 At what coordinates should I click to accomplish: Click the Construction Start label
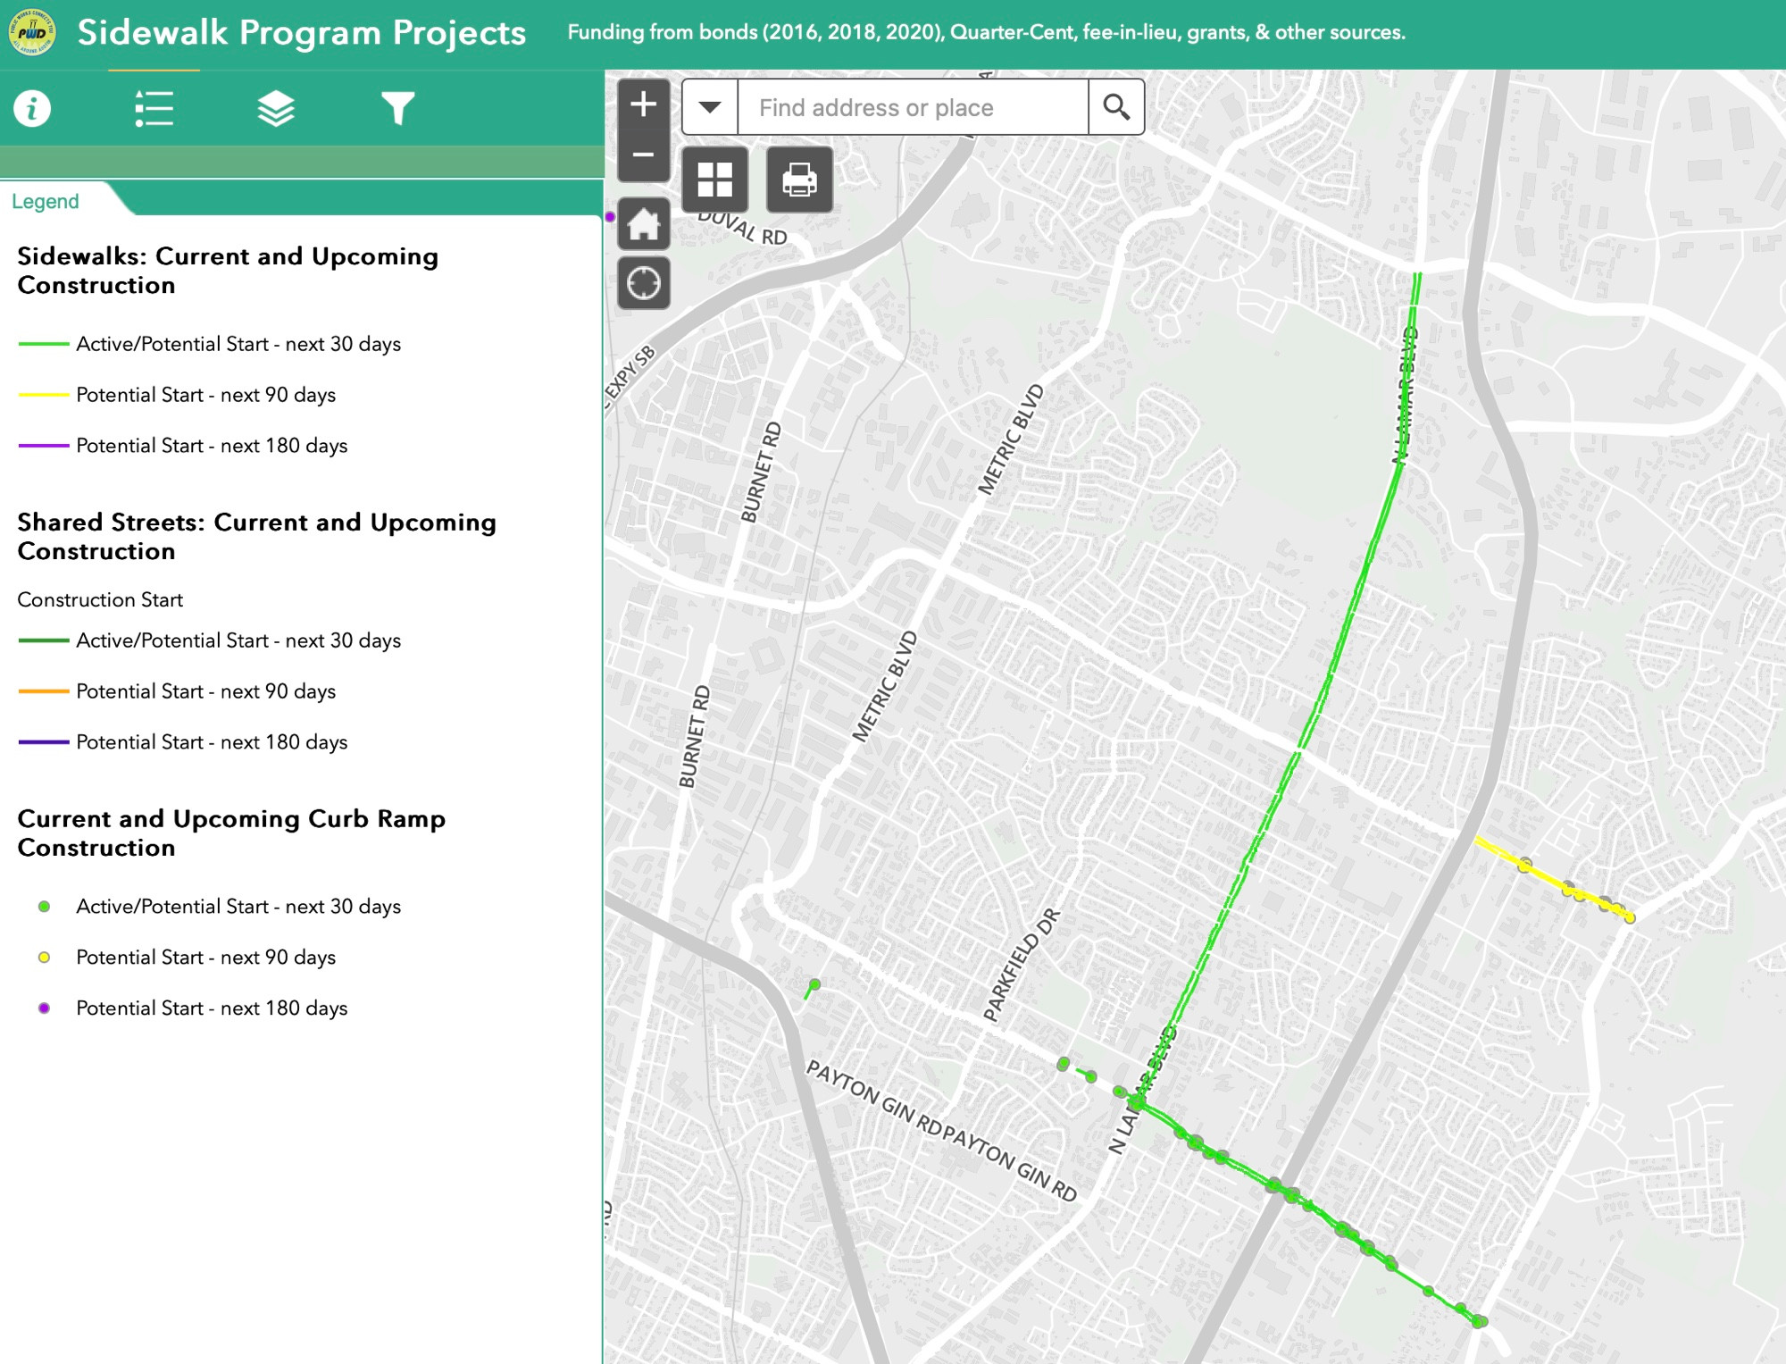[100, 599]
